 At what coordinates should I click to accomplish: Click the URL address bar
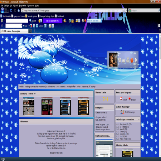click(74, 10)
